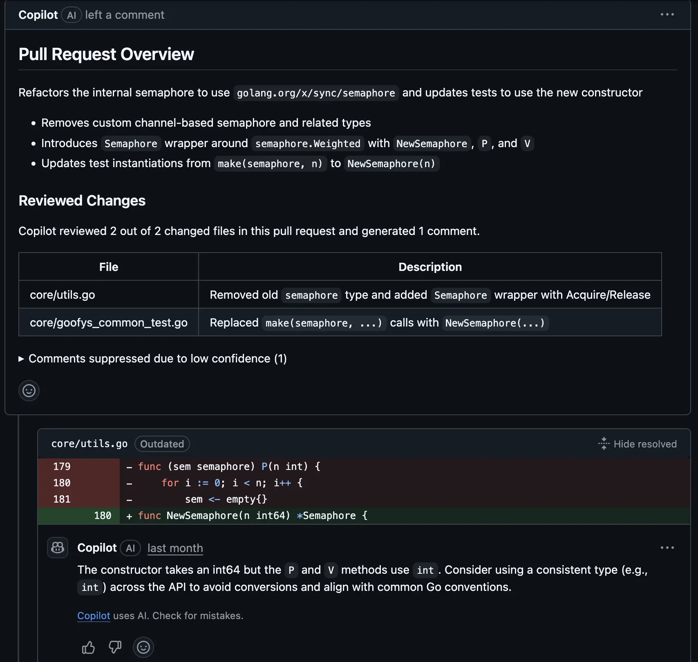The width and height of the screenshot is (698, 662).
Task: Give thumbs down to the Copilot comment
Action: click(115, 647)
